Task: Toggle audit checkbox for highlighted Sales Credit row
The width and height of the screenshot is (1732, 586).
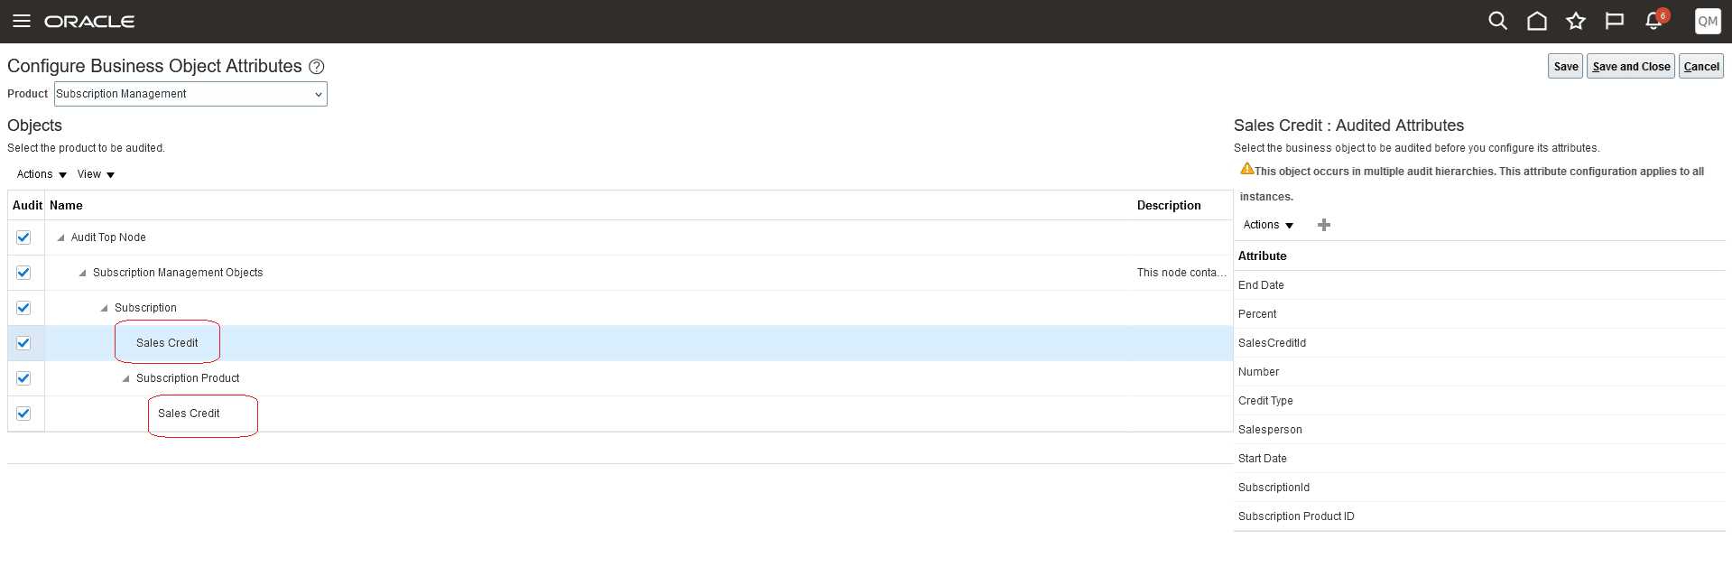Action: 23,343
